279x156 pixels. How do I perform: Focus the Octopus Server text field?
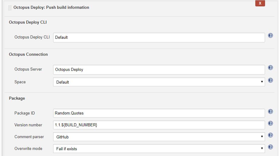[x=159, y=70]
